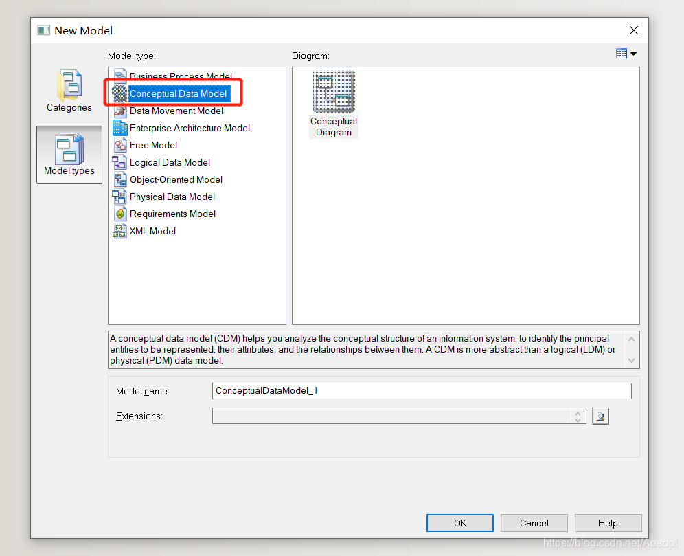Choose Conceptual Data Model label
Screen dimensions: 684x556
(x=179, y=93)
